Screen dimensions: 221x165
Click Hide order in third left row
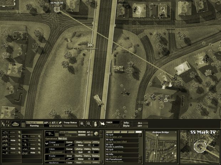pyautogui.click(x=13, y=140)
